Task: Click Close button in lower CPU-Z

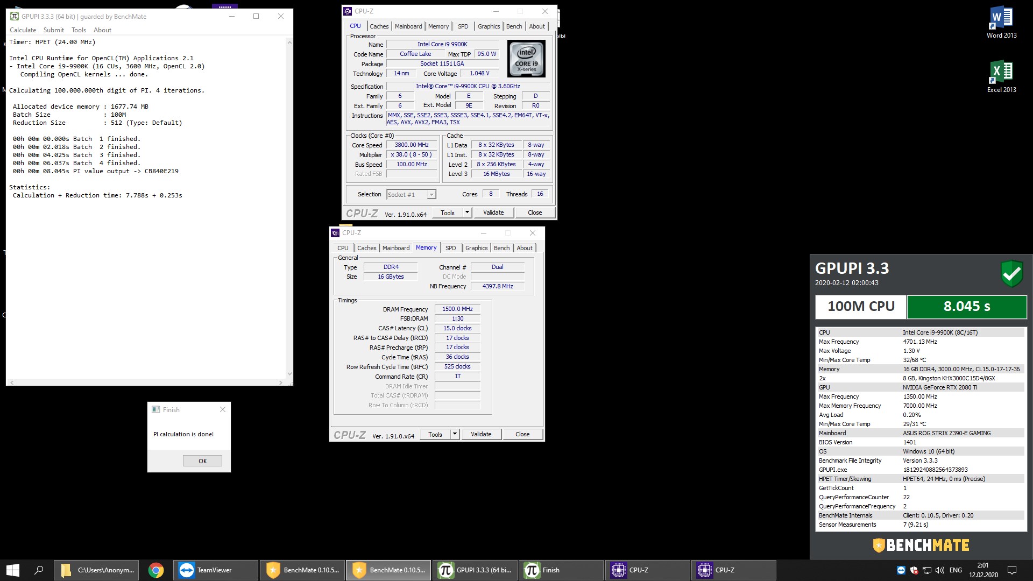Action: (522, 434)
